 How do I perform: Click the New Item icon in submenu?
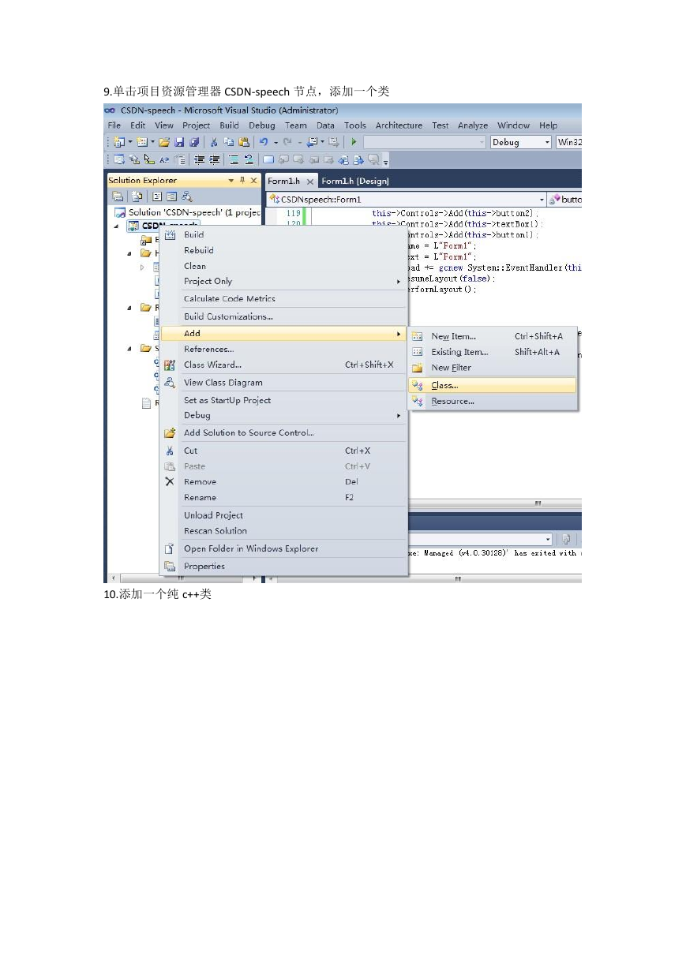click(418, 336)
